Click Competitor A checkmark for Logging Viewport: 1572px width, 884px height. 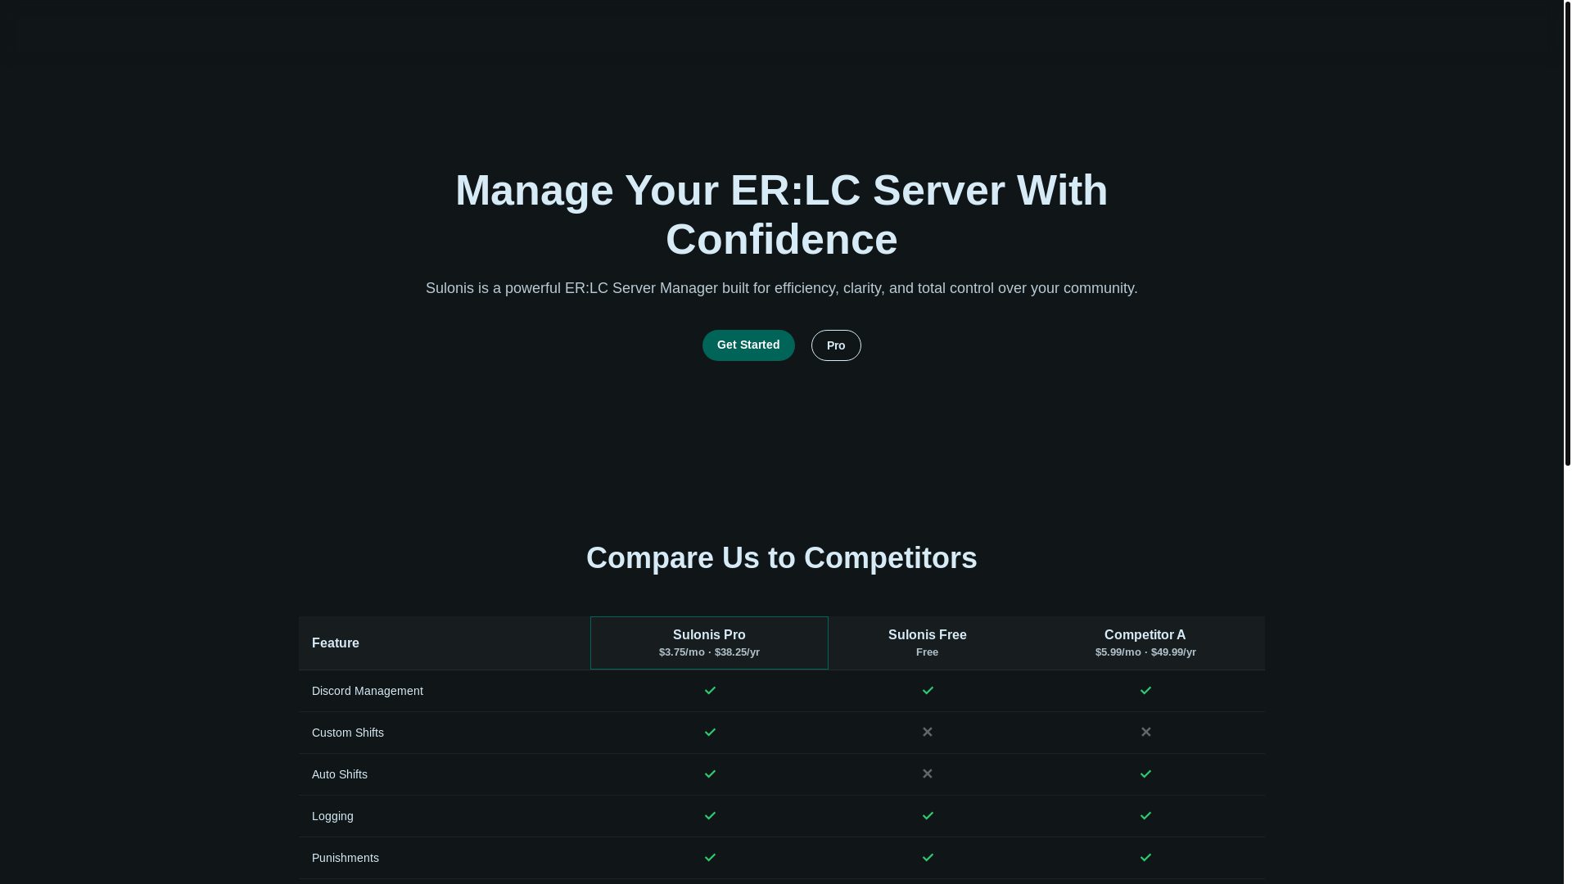[1145, 816]
